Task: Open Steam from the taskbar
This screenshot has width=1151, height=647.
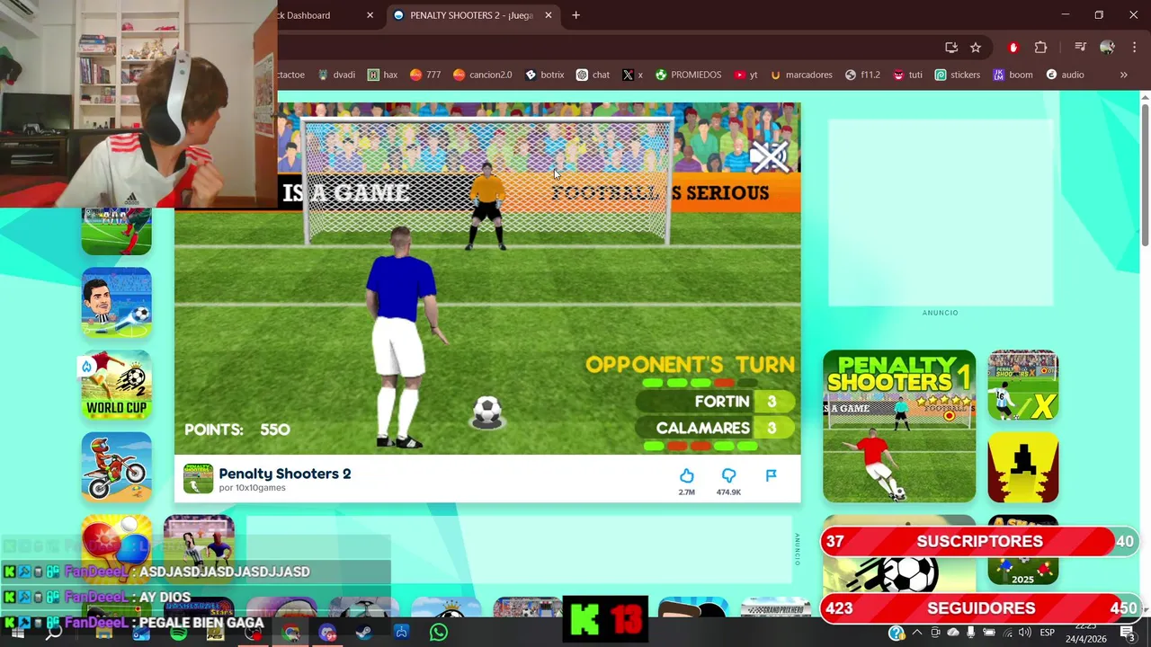Action: tap(363, 633)
